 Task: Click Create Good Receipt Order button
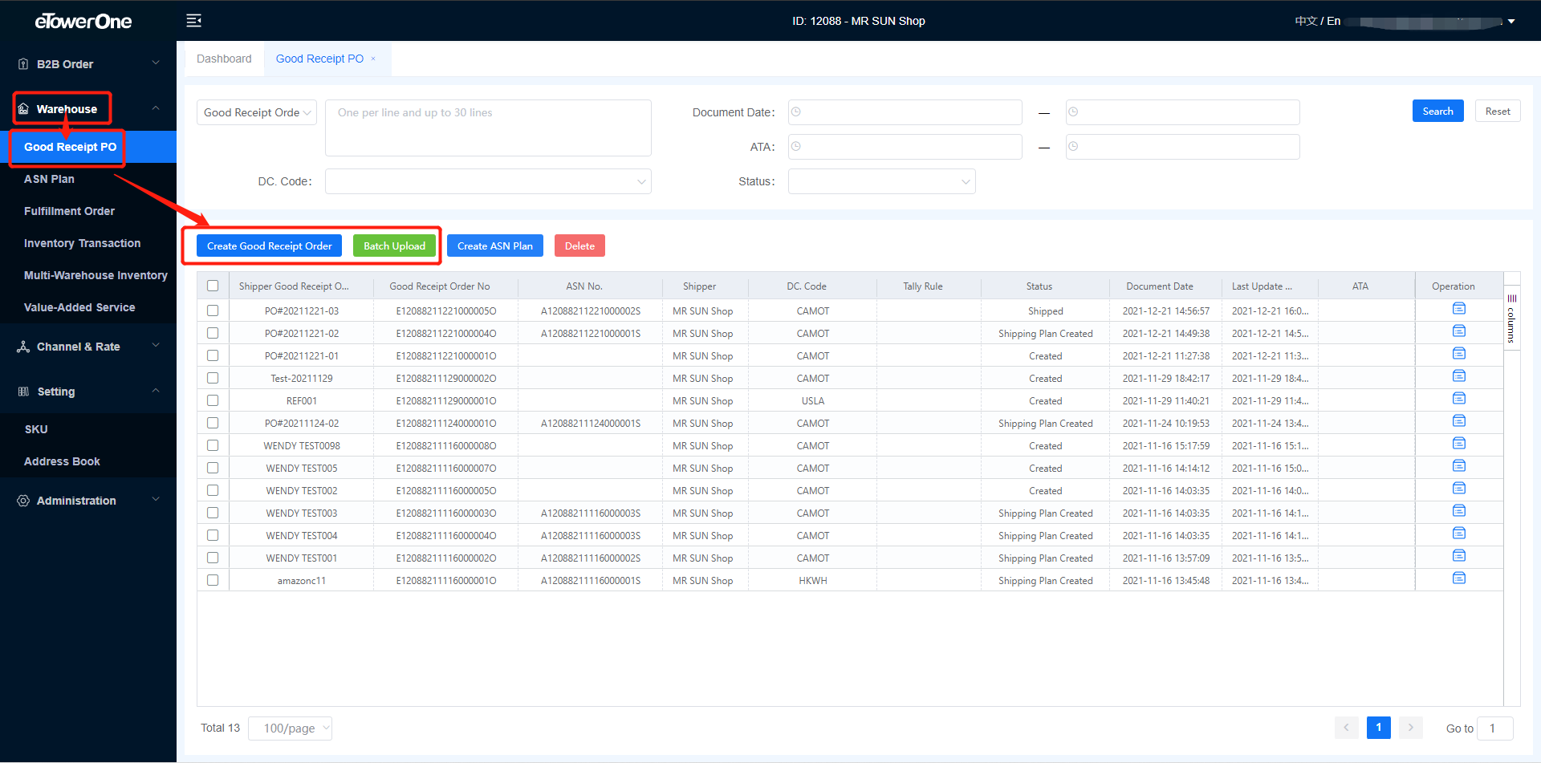tap(270, 246)
